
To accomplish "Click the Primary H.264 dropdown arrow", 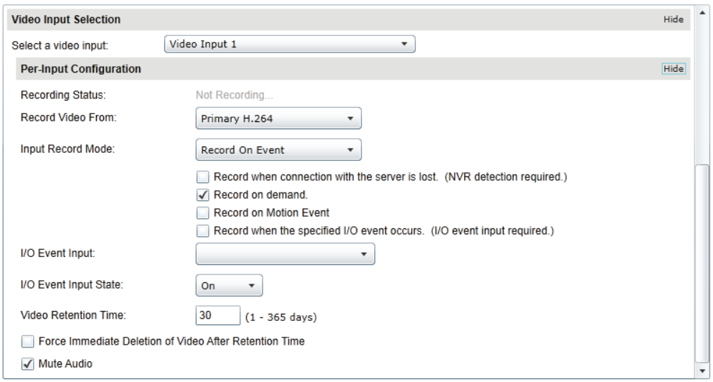I will [x=350, y=118].
